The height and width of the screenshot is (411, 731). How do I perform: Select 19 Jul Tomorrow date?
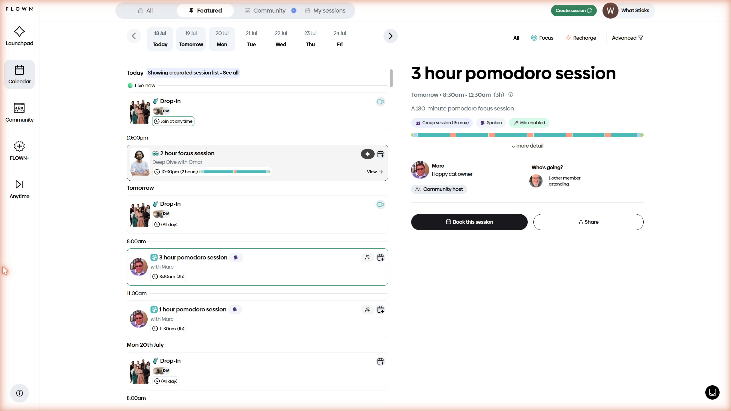(191, 39)
